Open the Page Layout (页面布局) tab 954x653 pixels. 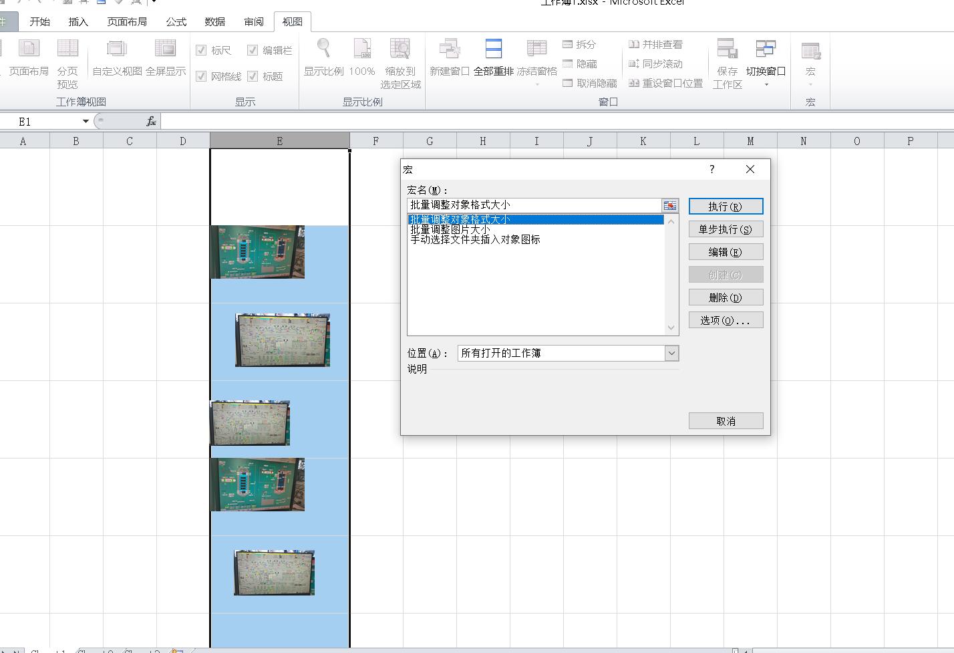coord(127,21)
